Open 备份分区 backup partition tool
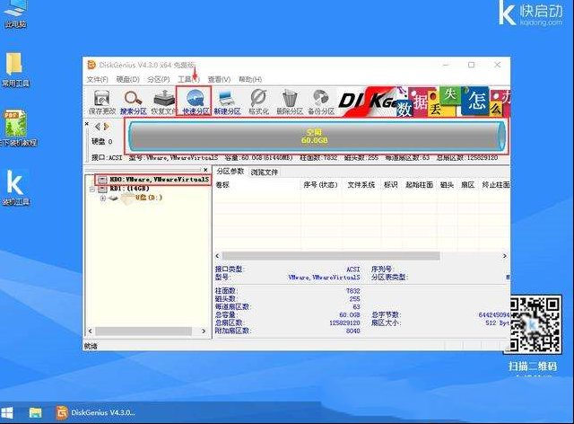Image resolution: width=574 pixels, height=424 pixels. coord(321,102)
